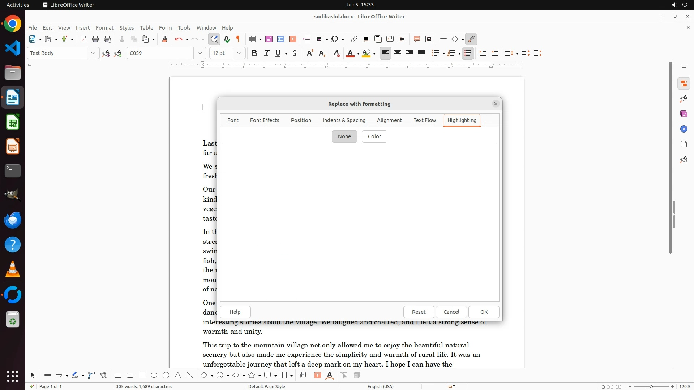This screenshot has height=390, width=694.
Task: Select the Color highlighting toggle
Action: click(374, 136)
